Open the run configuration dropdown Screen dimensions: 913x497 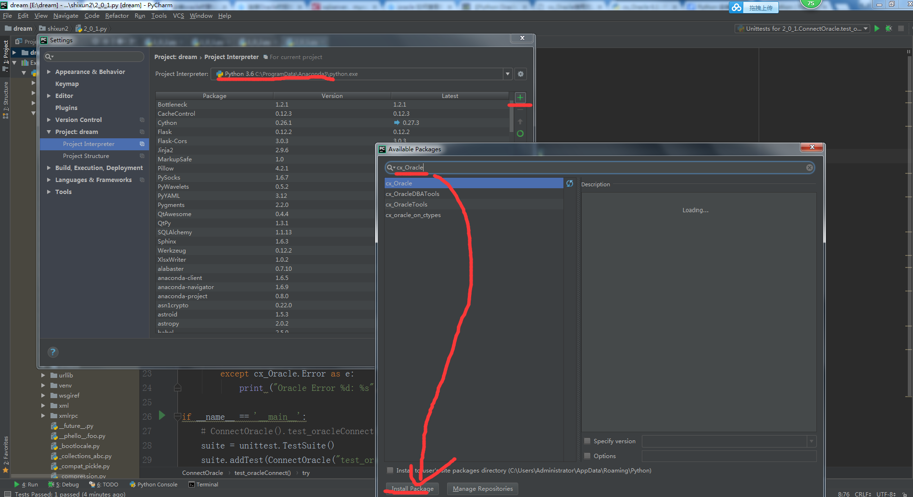[866, 28]
